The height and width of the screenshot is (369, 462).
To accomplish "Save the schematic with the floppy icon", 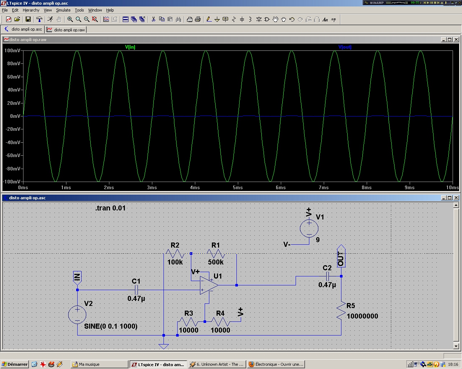I will tap(28, 19).
